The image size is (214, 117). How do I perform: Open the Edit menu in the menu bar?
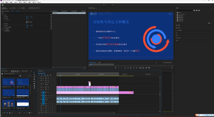tap(7, 2)
